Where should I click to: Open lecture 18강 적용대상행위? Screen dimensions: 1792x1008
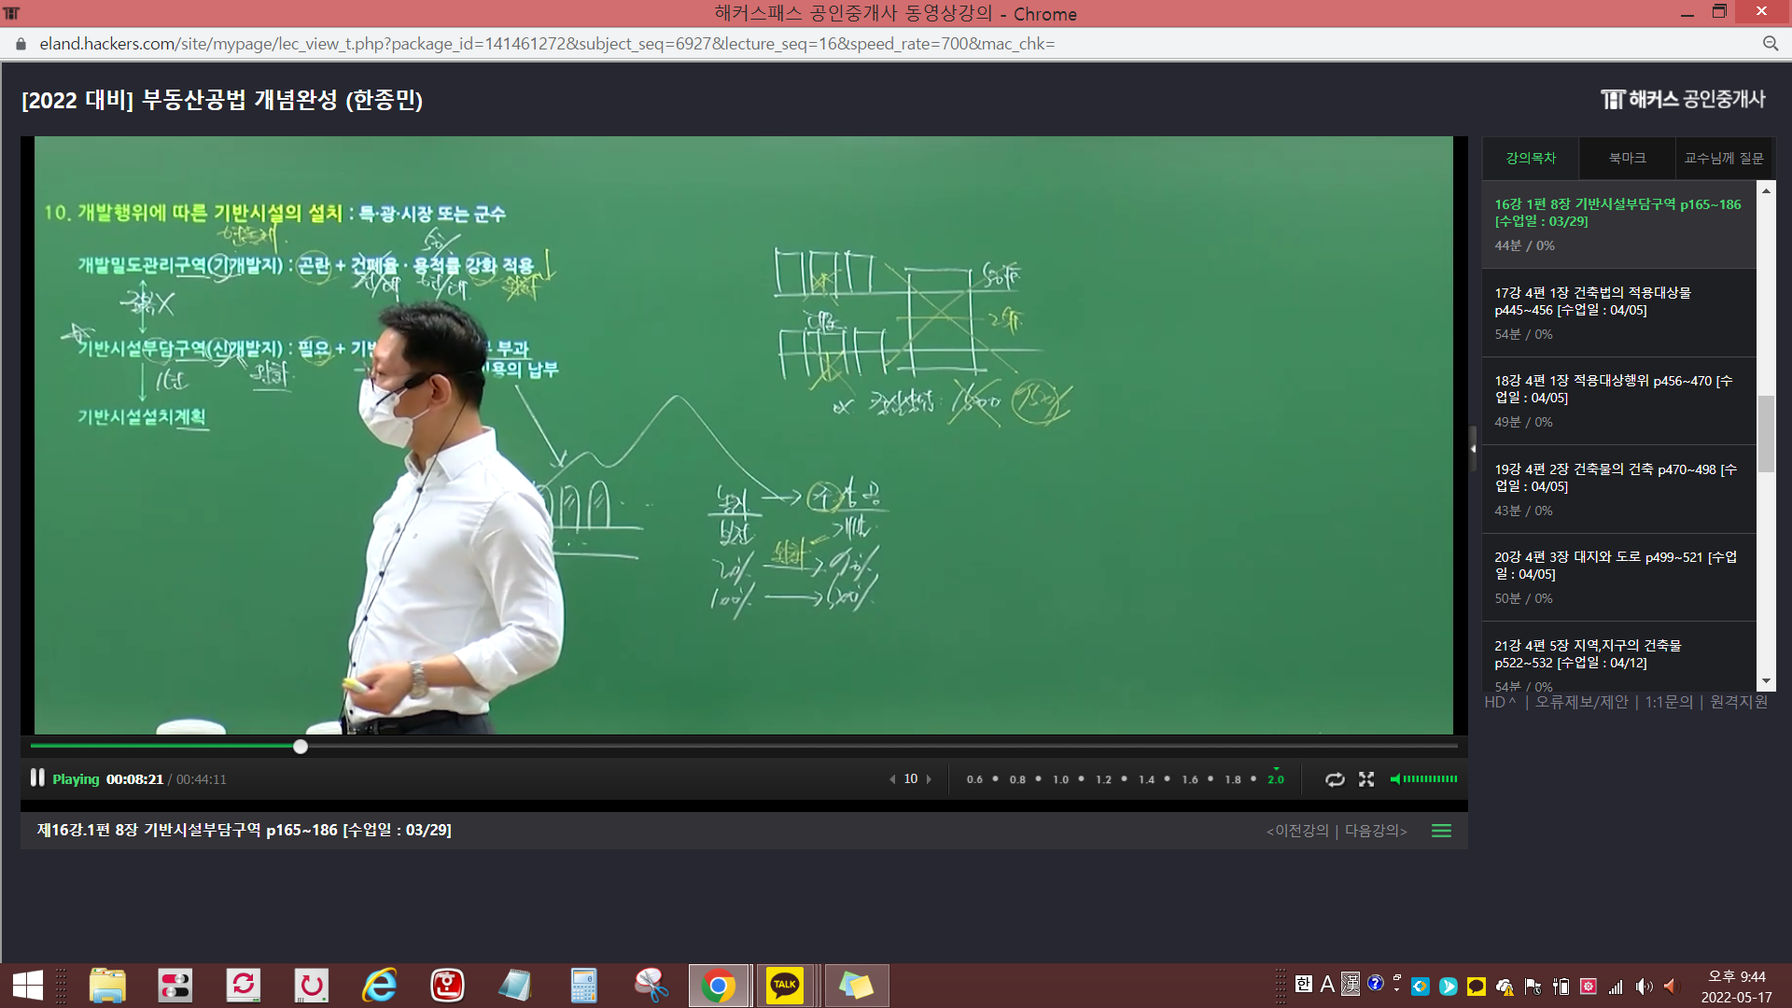pos(1618,400)
